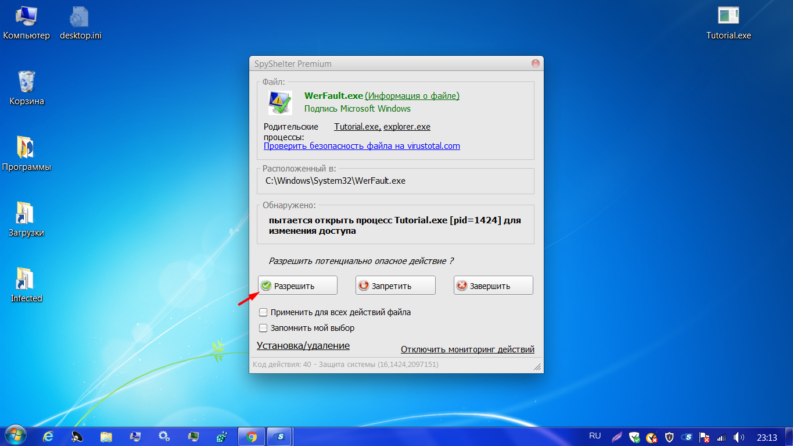Click 'Разрешить потенциально опасное действие ?' text
The height and width of the screenshot is (446, 793).
click(361, 261)
